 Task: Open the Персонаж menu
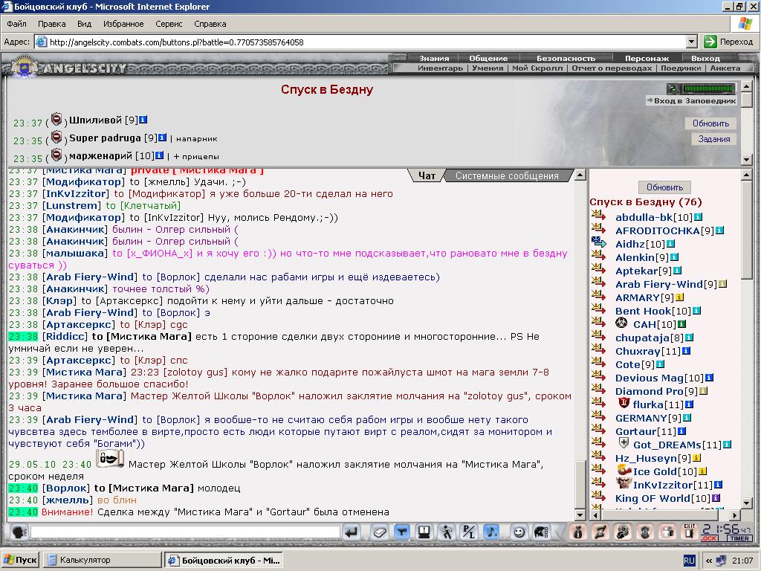(x=647, y=58)
